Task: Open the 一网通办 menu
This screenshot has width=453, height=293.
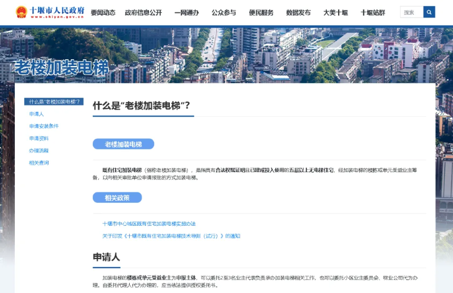Action: click(187, 12)
